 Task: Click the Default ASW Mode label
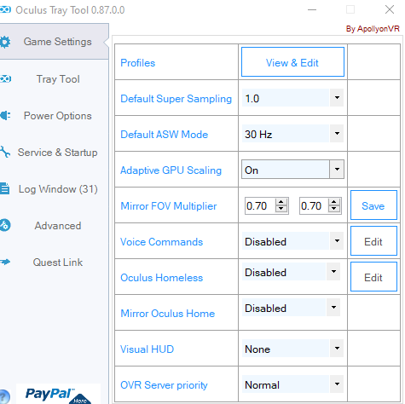click(x=165, y=135)
